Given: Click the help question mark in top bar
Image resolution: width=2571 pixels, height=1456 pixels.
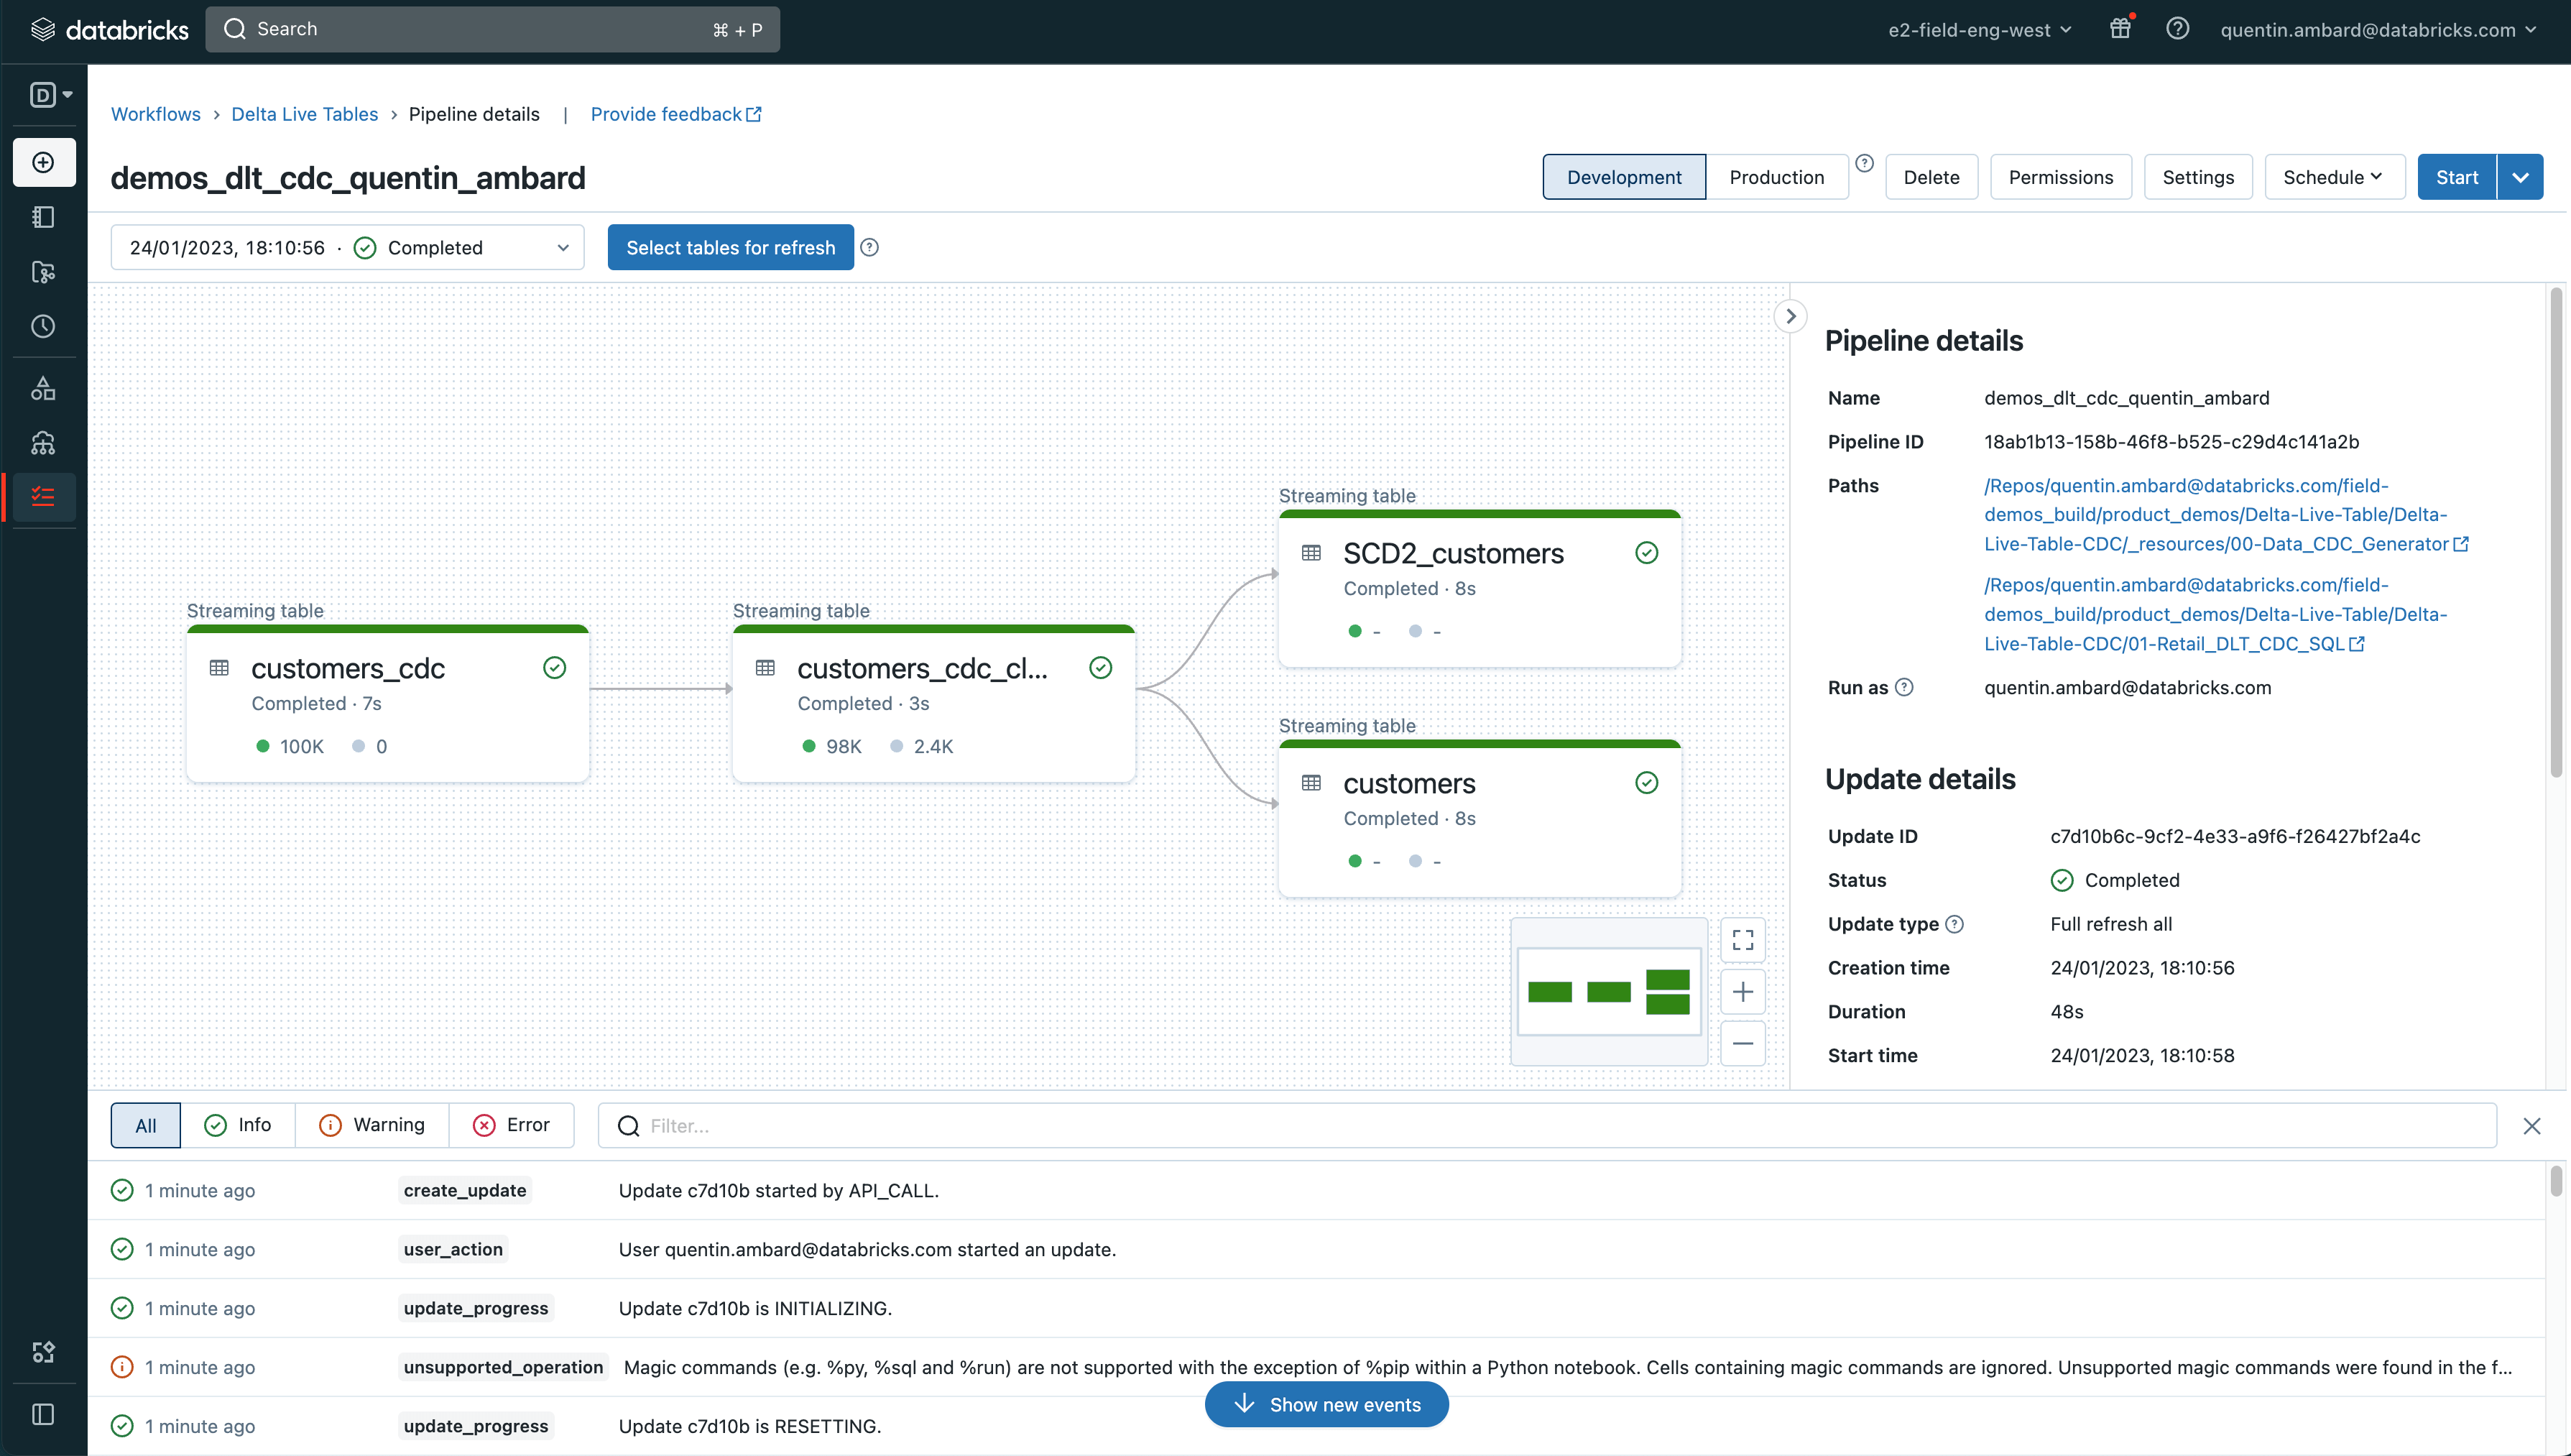Looking at the screenshot, I should point(2177,29).
